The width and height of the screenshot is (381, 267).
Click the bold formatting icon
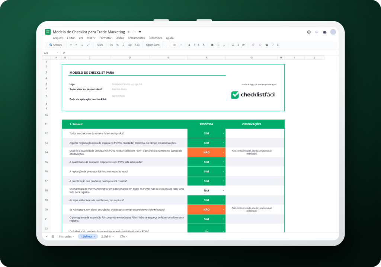coord(189,45)
